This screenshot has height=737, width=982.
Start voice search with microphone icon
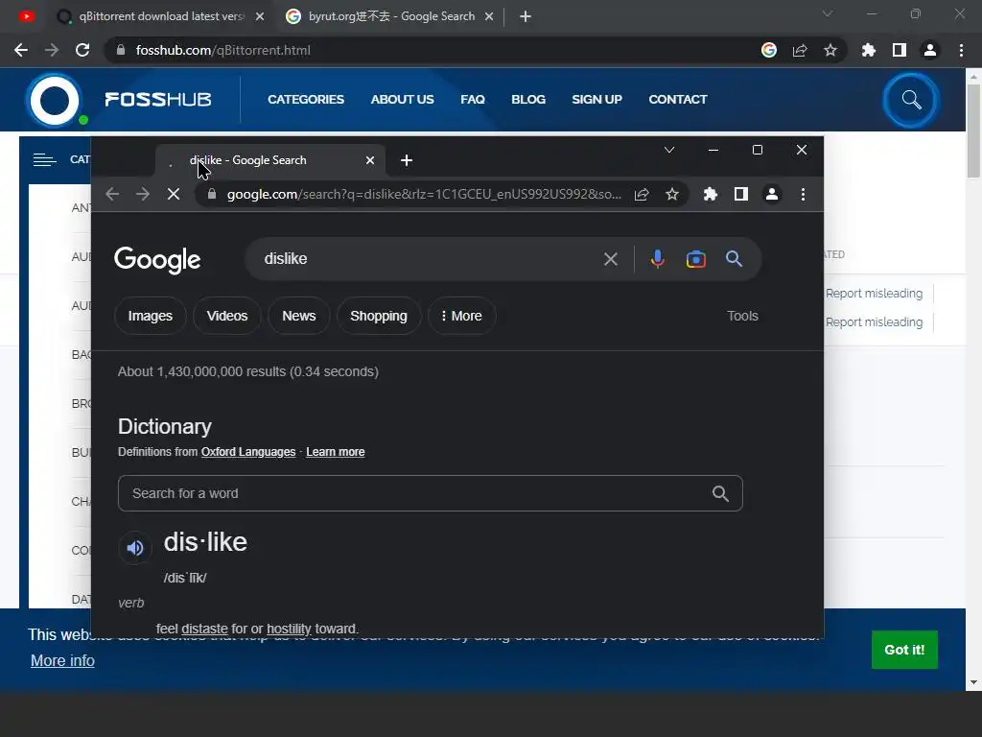658,259
